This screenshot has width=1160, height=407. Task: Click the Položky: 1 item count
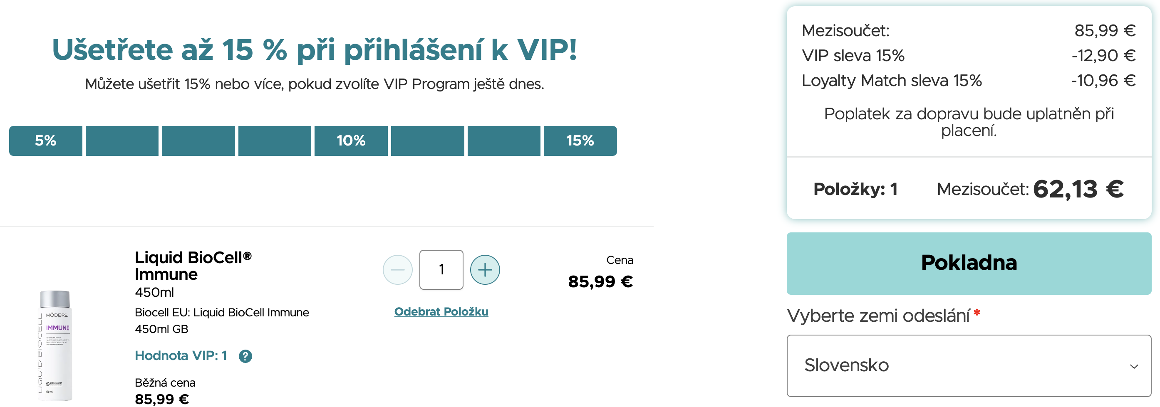pyautogui.click(x=855, y=189)
